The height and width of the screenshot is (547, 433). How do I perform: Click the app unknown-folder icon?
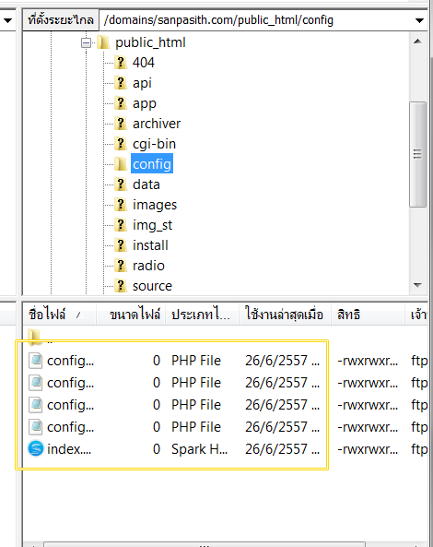coord(121,103)
